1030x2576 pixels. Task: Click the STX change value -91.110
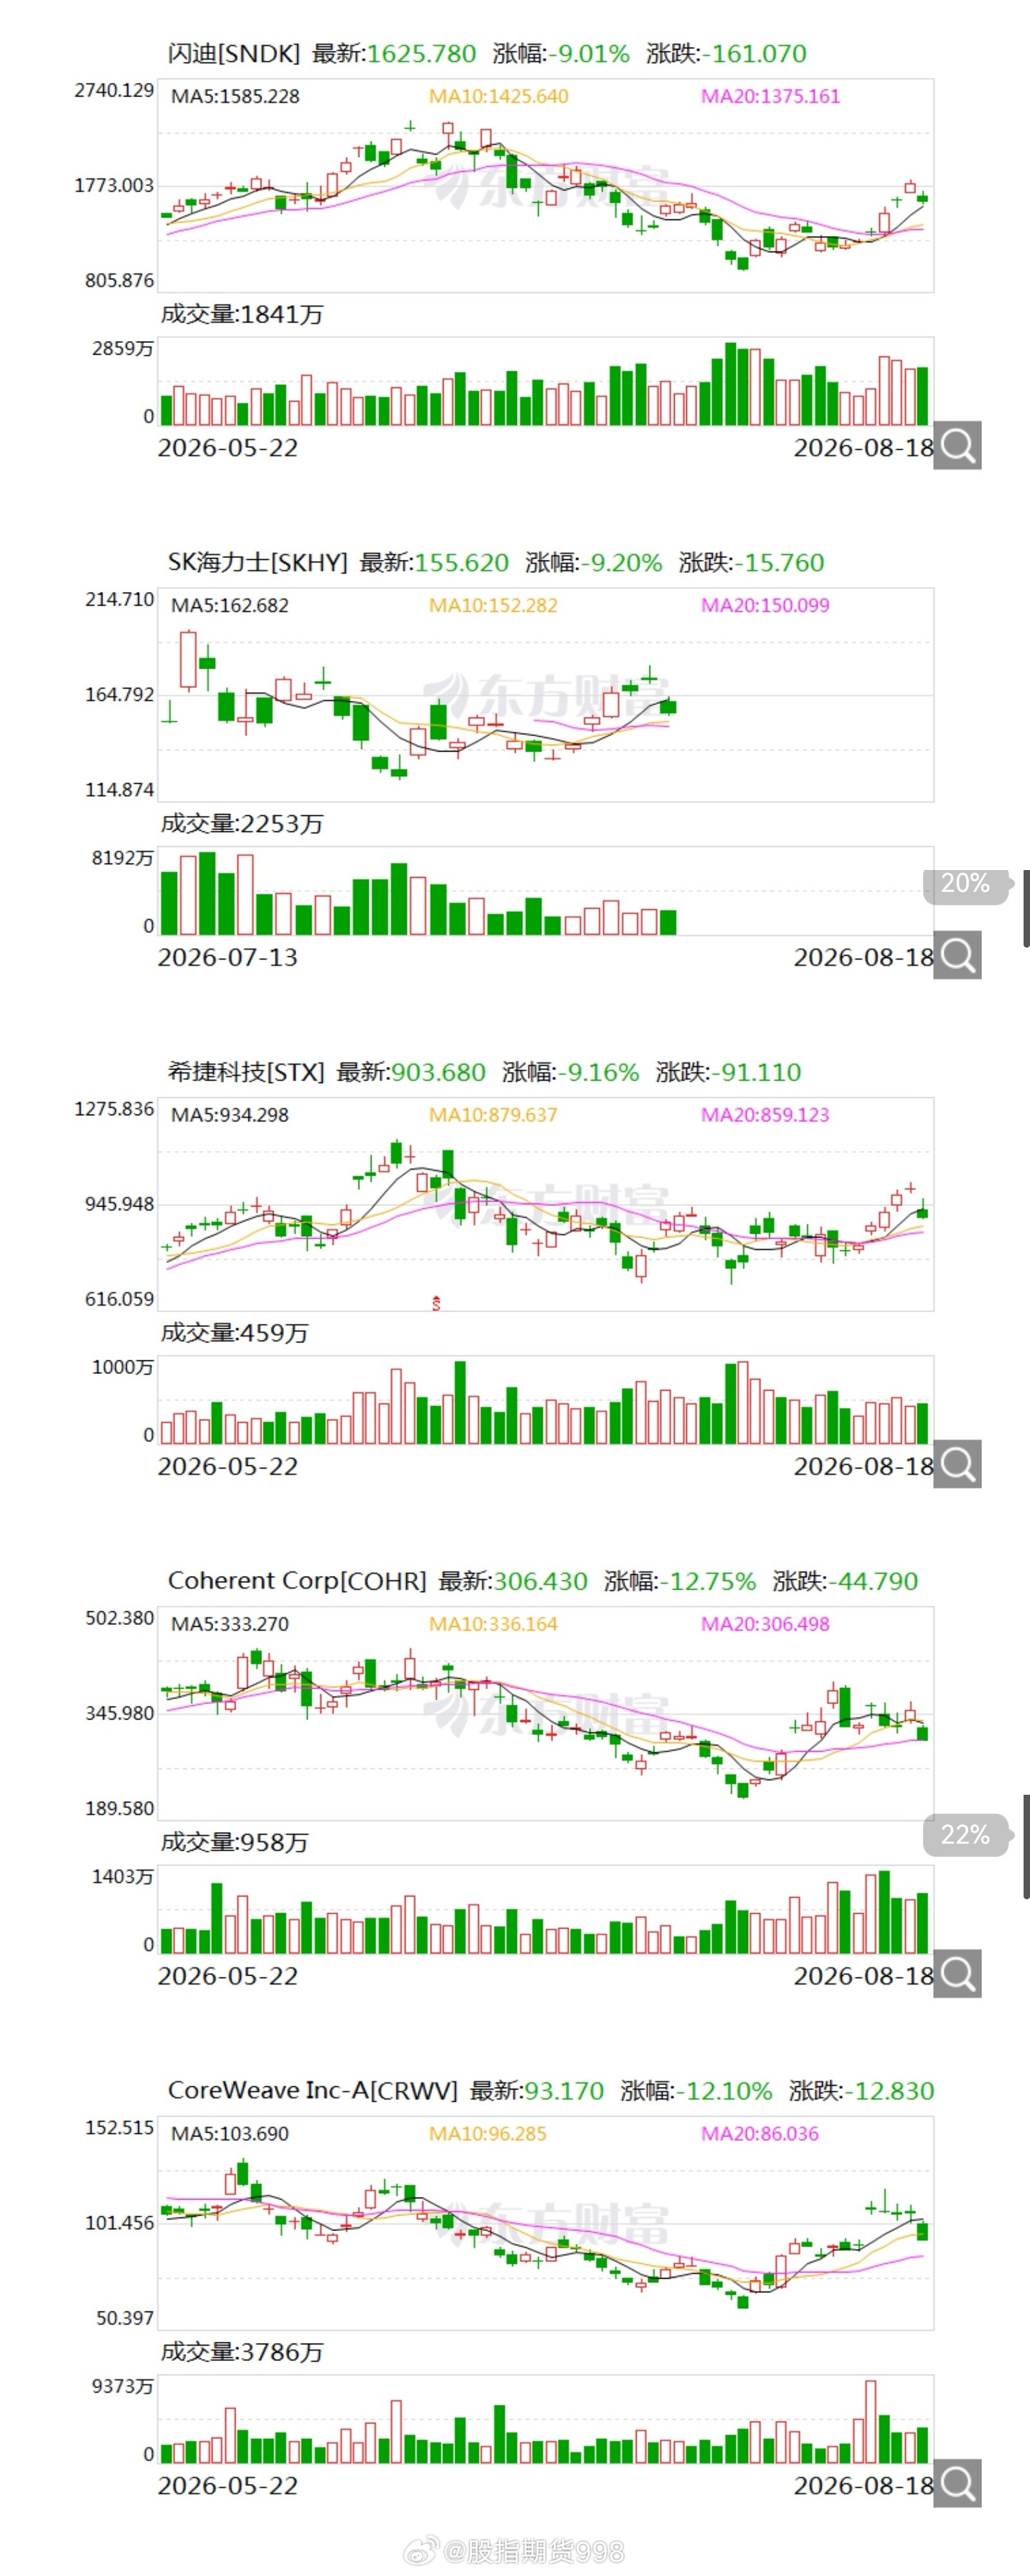pos(756,1072)
